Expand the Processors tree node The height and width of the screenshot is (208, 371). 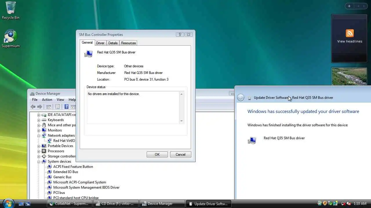click(39, 151)
